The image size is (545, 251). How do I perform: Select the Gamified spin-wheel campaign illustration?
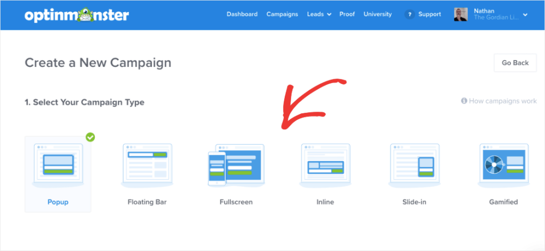[503, 165]
